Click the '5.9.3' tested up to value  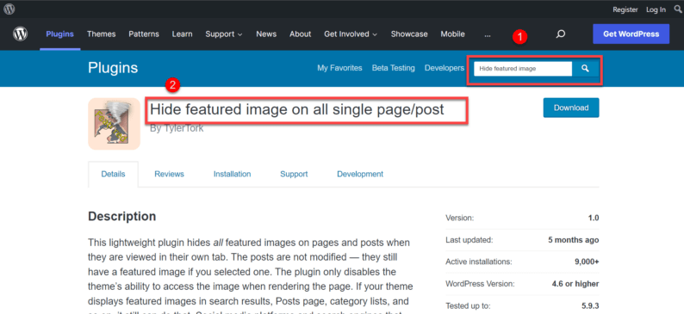tap(590, 305)
